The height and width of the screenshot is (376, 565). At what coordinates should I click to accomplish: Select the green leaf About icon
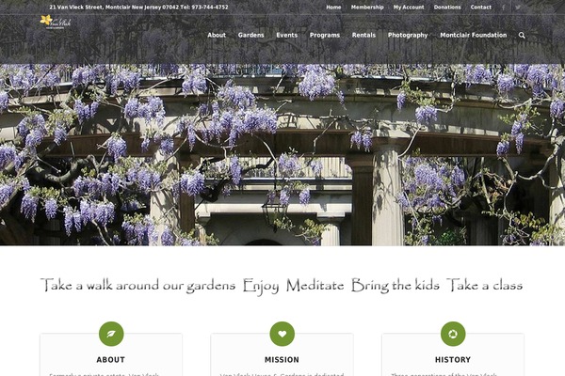111,334
